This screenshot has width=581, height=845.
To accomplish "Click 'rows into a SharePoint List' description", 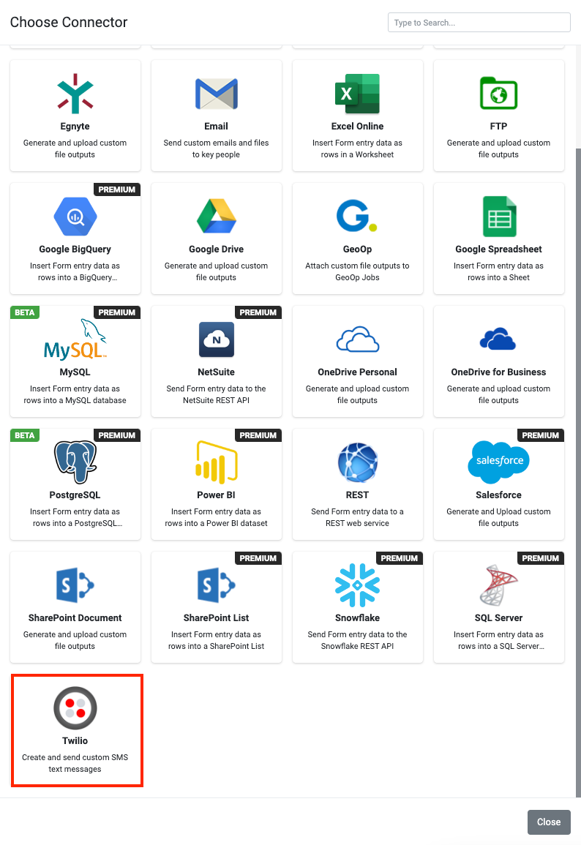I will pos(216,646).
